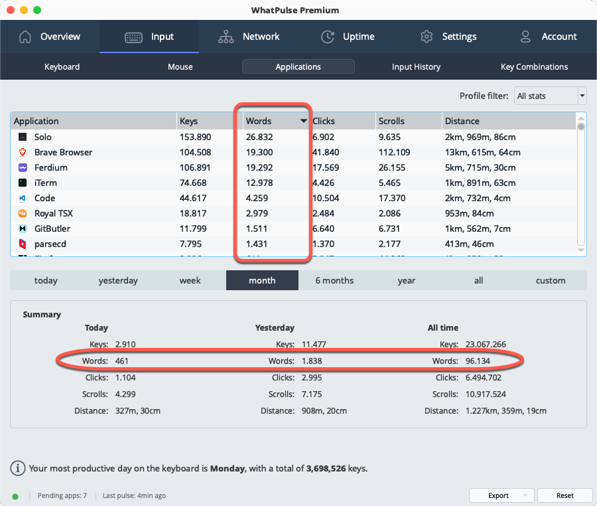
Task: Click the Settings gear icon
Action: point(427,37)
